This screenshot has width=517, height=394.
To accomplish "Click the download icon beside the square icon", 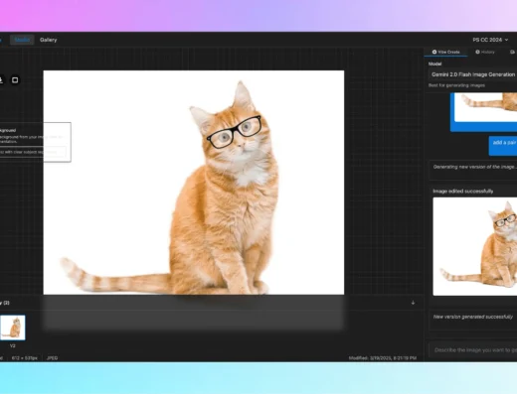I will click(x=1, y=80).
